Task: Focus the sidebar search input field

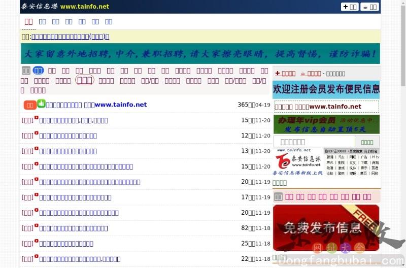Action: point(314,142)
